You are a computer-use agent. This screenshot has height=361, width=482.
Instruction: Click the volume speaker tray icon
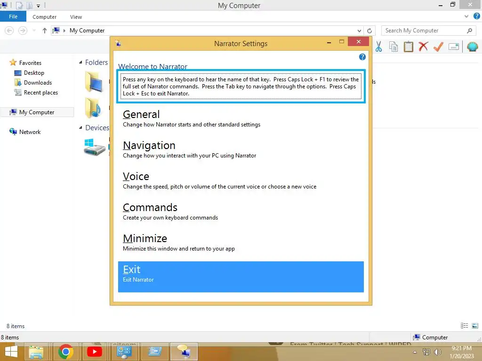[438, 352]
